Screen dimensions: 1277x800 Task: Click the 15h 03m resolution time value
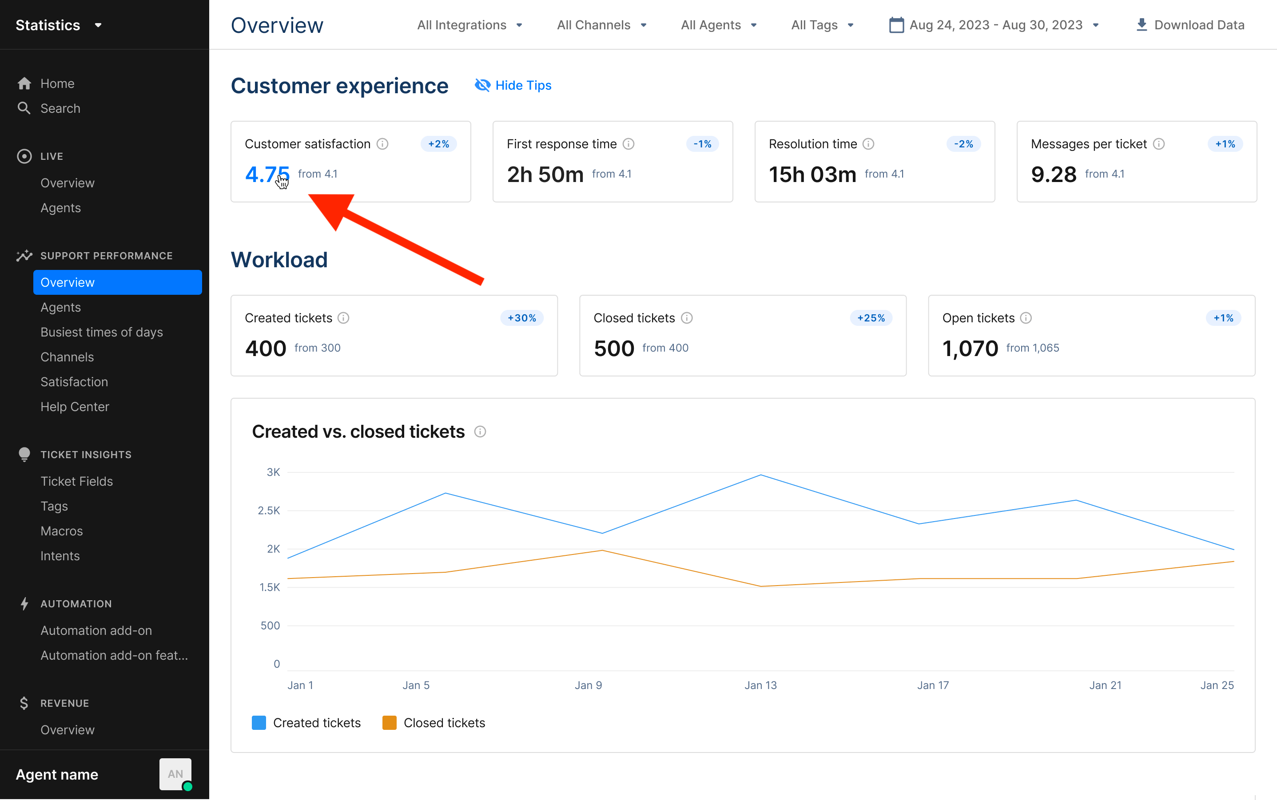(x=812, y=174)
